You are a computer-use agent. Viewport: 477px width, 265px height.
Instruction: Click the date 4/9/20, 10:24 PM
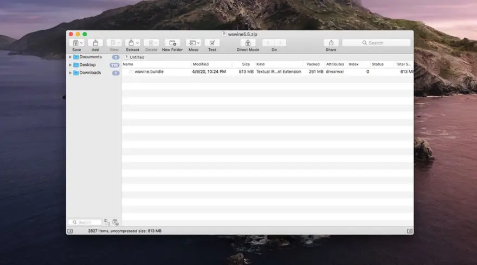(209, 71)
